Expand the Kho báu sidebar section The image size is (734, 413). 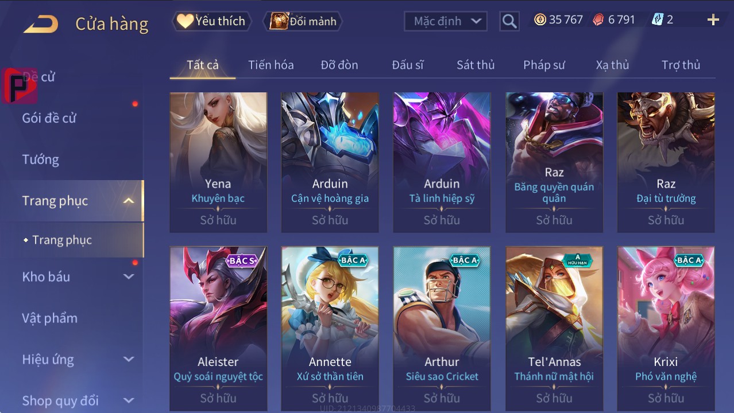(x=129, y=276)
